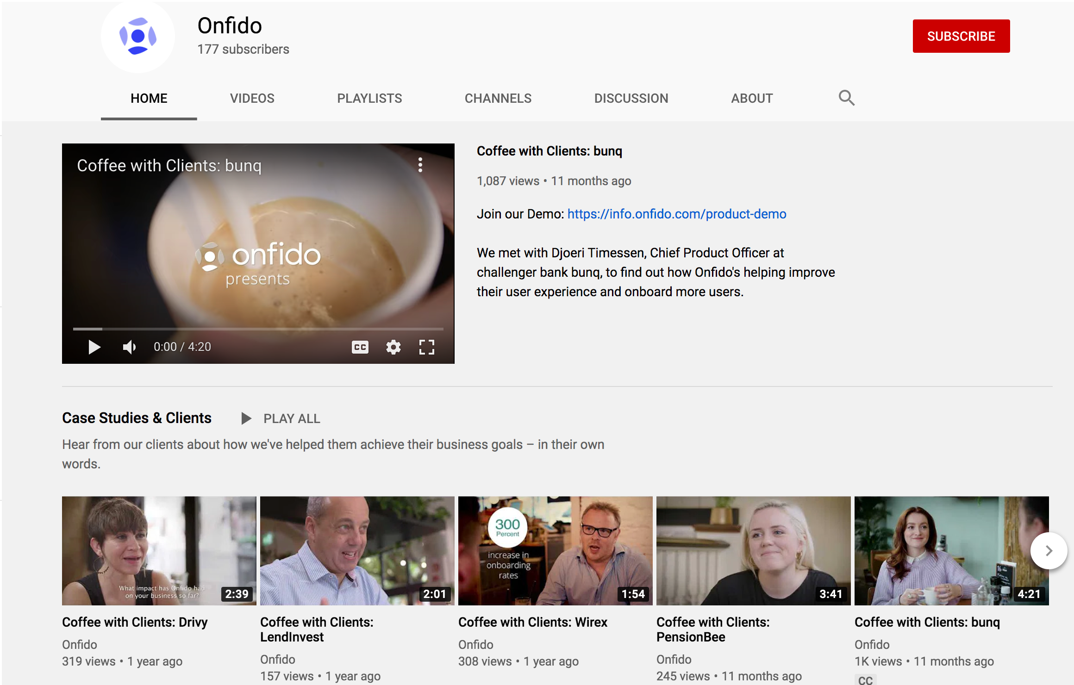The width and height of the screenshot is (1074, 685).
Task: Open the Drivy video thumbnail
Action: (159, 551)
